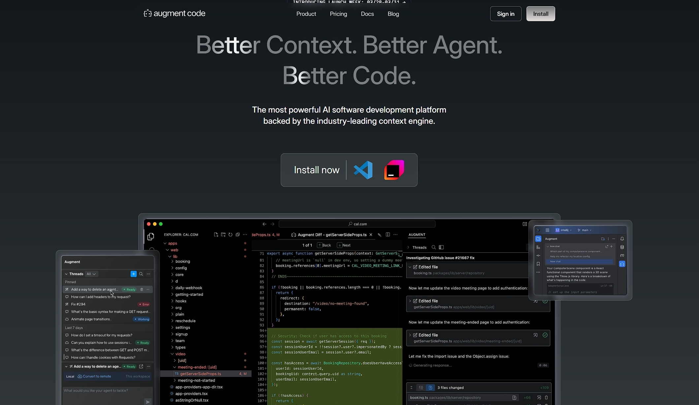This screenshot has width=699, height=405.
Task: Click the Explorer files icon in activity bar
Action: click(151, 237)
